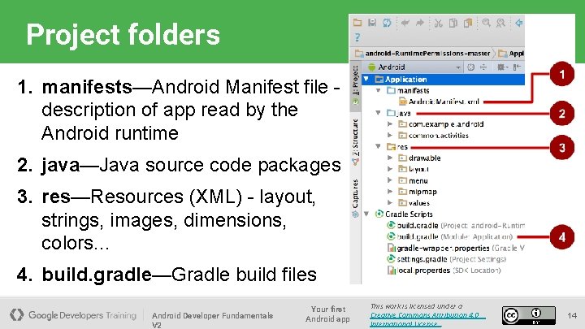The height and width of the screenshot is (329, 585).
Task: Click the Undo arrow icon
Action: 405,23
